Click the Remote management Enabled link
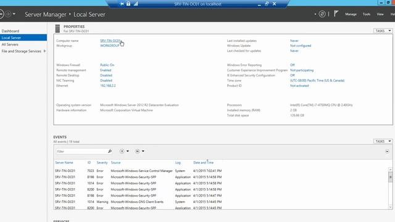 point(106,70)
